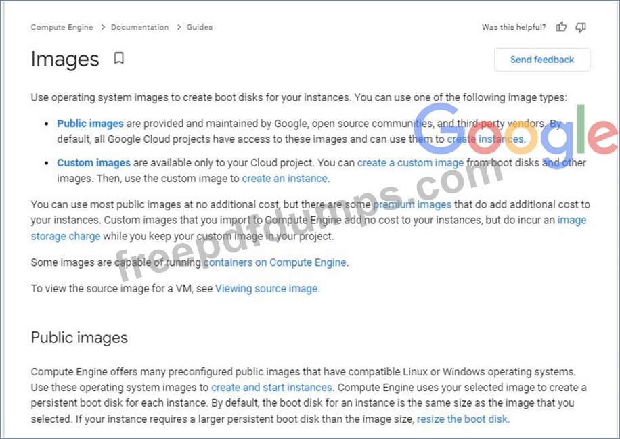Click the Images page title
Viewport: 620px width, 439px height.
point(65,60)
